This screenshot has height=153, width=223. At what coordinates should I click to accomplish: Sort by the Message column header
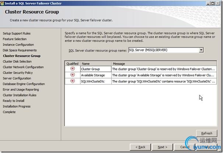coord(164,63)
